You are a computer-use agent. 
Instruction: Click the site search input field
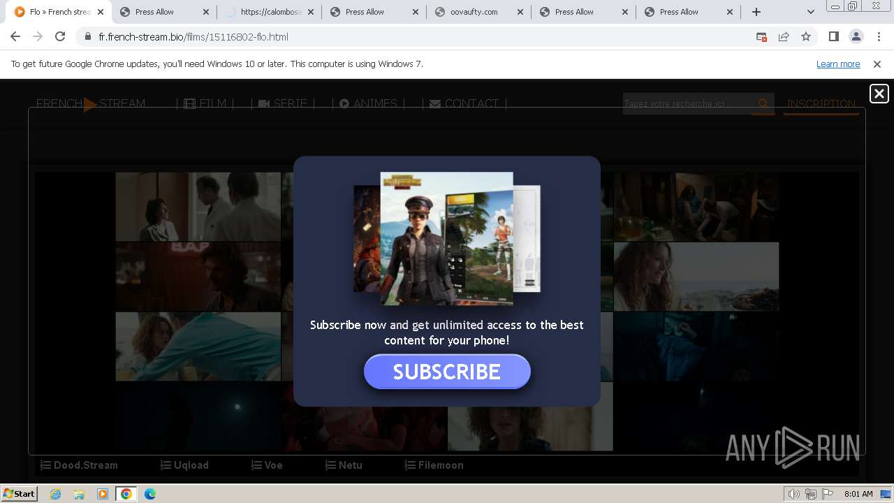[x=687, y=103]
